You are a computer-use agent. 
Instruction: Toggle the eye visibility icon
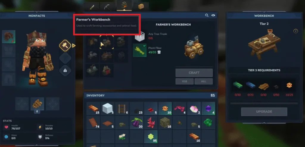(213, 15)
